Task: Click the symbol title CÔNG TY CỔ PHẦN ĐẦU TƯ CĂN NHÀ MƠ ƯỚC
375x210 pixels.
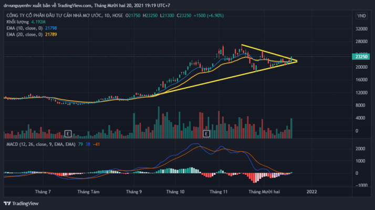Action: coord(55,16)
